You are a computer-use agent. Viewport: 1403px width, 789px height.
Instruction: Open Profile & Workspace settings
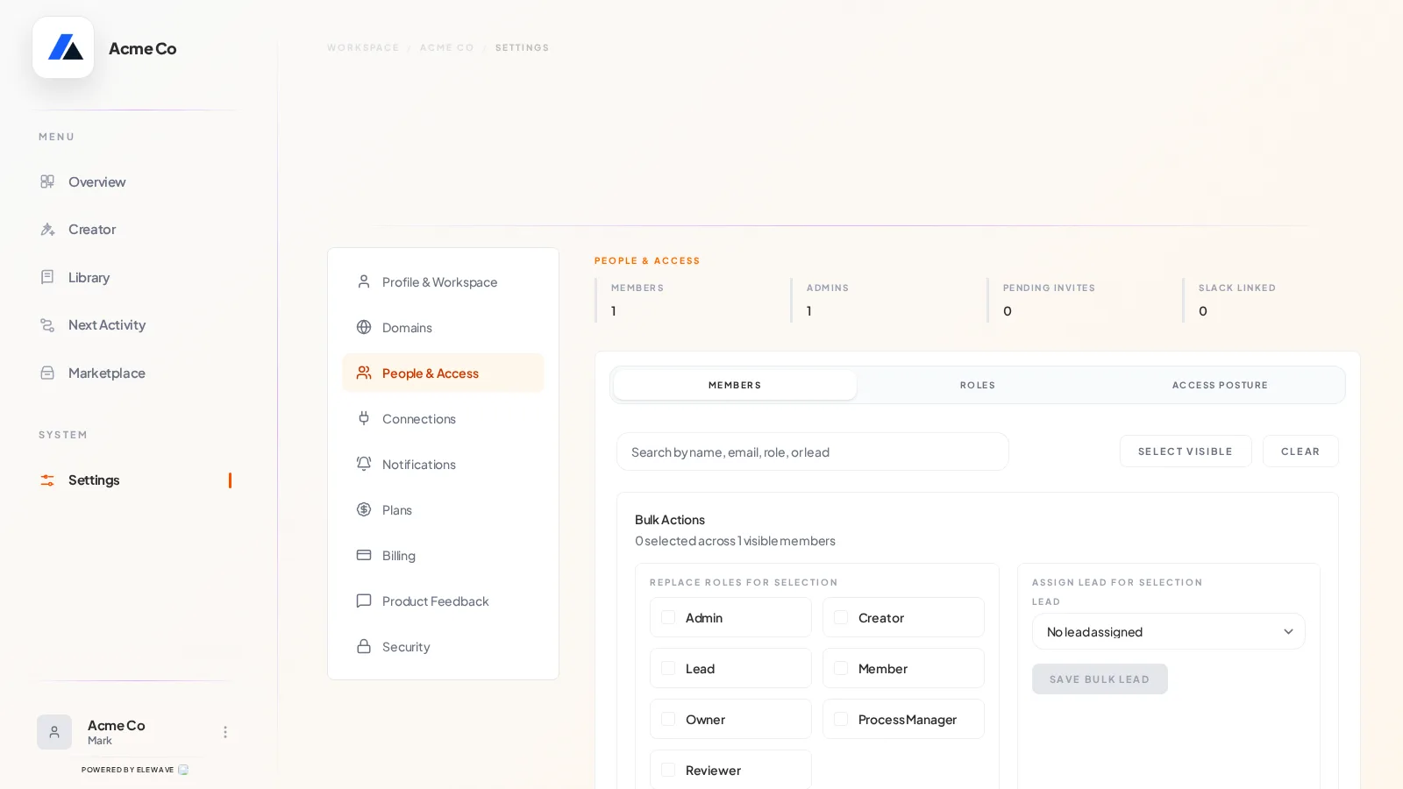tap(443, 281)
